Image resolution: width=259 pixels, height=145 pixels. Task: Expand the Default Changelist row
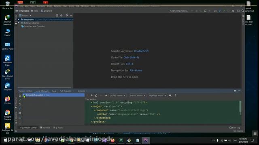[x=23, y=95]
